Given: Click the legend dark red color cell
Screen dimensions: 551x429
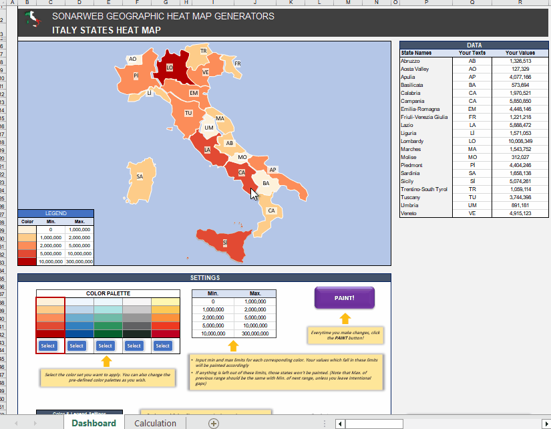Looking at the screenshot, I should [x=27, y=262].
